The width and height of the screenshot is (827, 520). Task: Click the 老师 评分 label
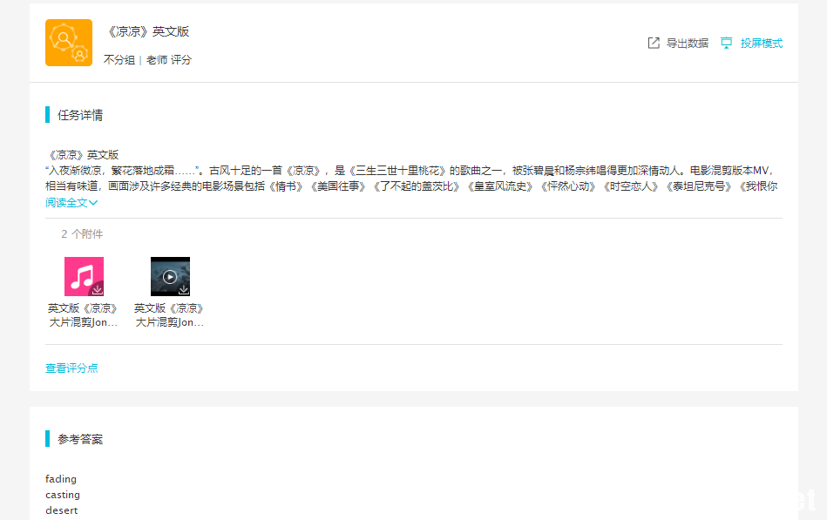[x=168, y=60]
